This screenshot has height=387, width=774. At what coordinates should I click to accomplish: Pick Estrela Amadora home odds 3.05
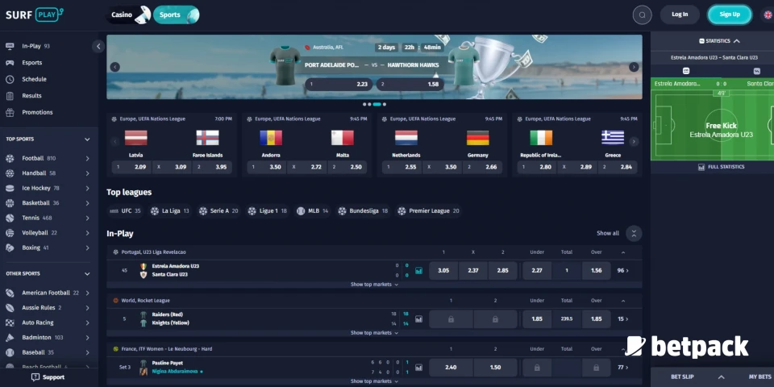[443, 271]
